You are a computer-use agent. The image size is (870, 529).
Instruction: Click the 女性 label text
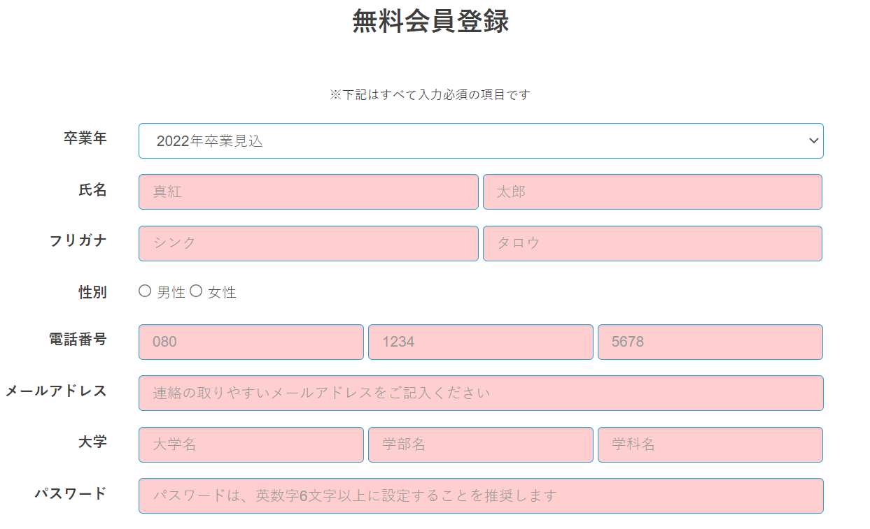pyautogui.click(x=222, y=293)
